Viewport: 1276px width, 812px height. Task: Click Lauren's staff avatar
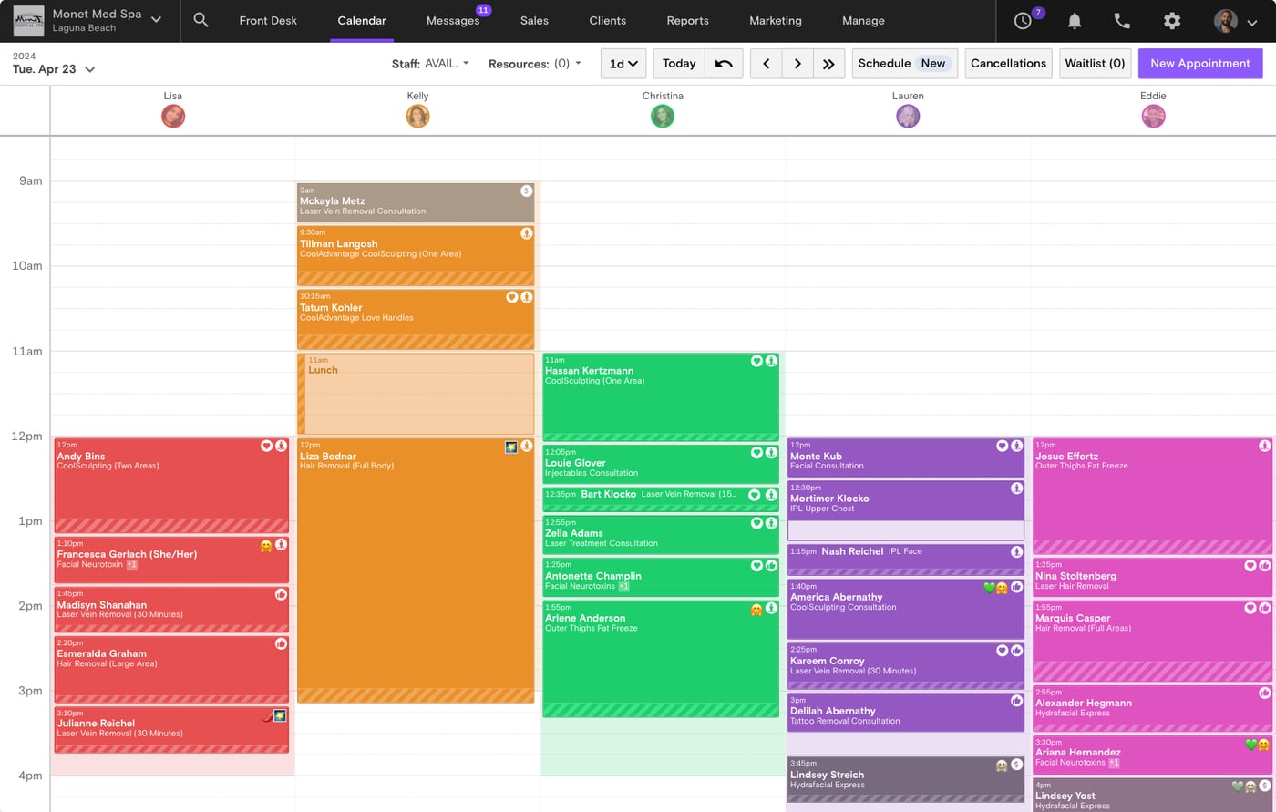tap(908, 116)
